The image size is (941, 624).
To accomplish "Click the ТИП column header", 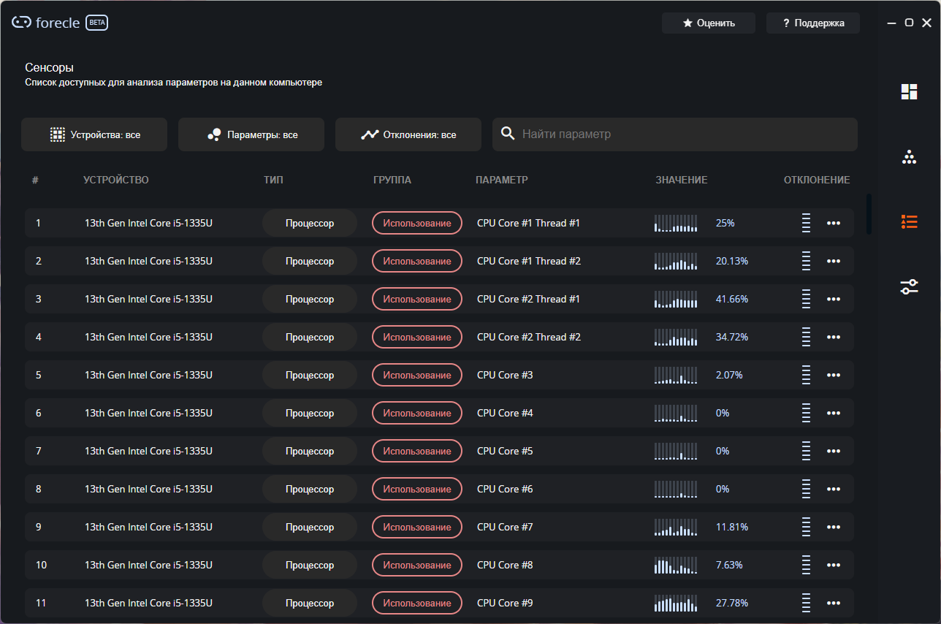I will coord(273,180).
